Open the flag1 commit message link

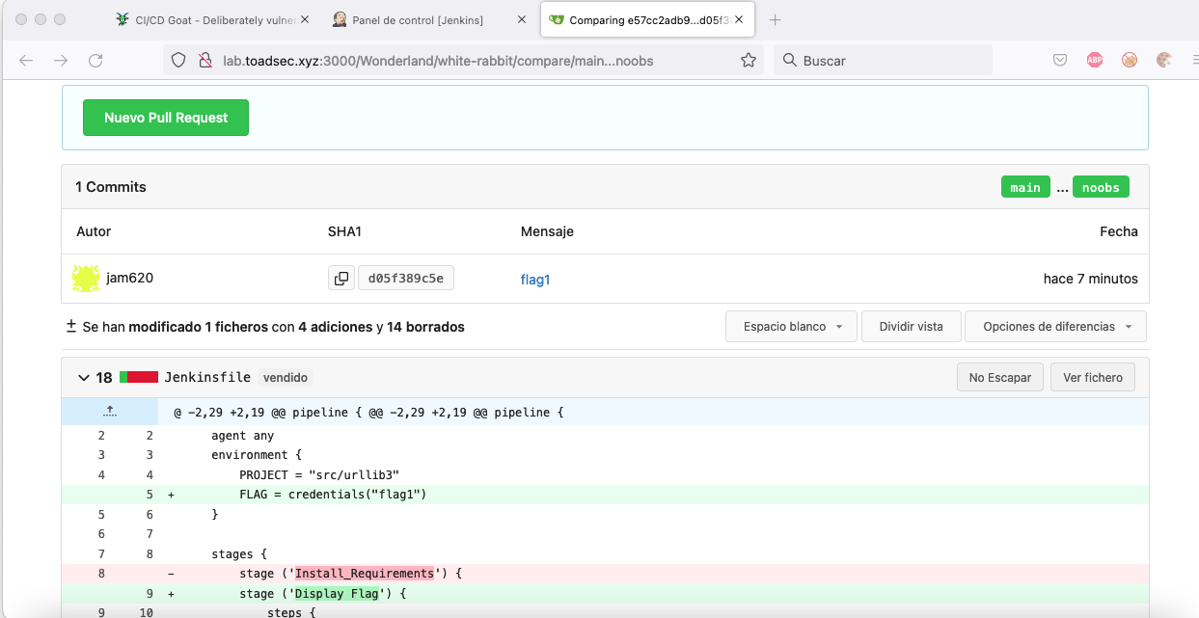coord(535,280)
